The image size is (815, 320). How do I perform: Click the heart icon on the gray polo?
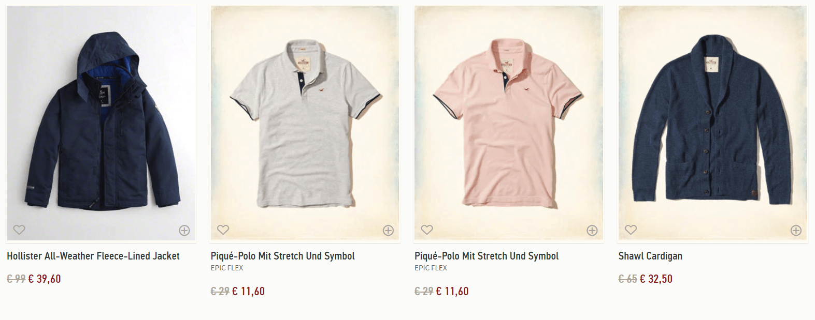pos(223,230)
